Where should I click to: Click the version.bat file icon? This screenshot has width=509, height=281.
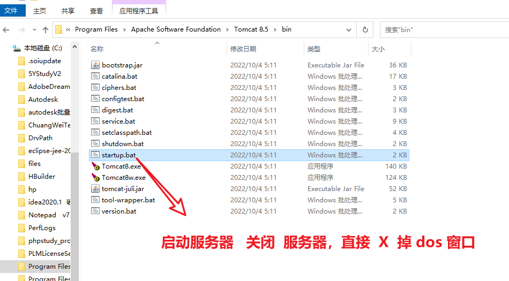95,211
